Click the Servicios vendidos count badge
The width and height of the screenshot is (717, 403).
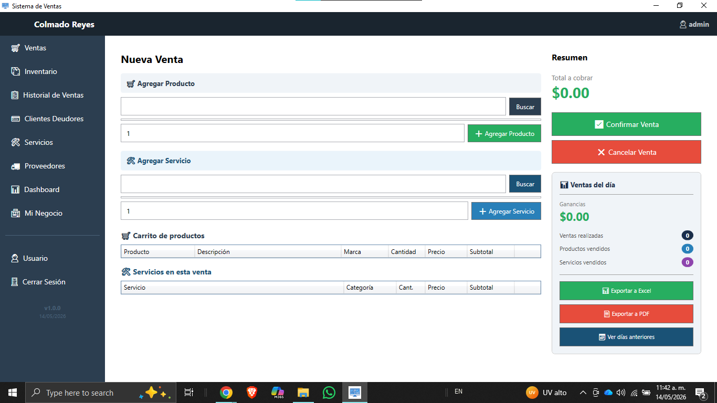click(x=687, y=262)
